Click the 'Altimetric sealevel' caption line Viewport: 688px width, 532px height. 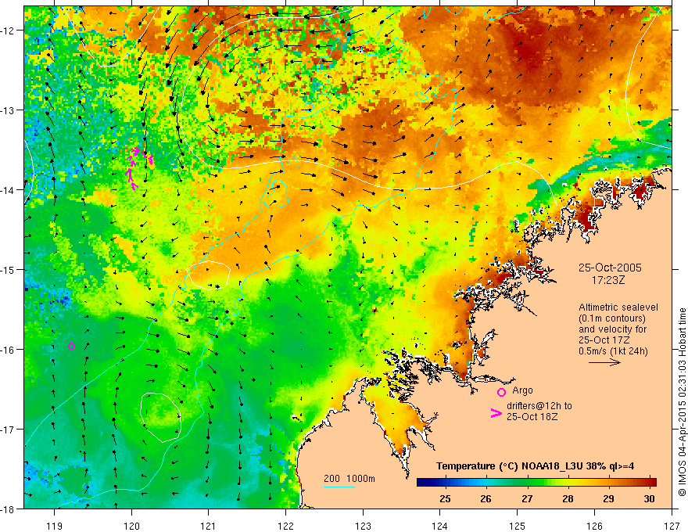pos(618,307)
